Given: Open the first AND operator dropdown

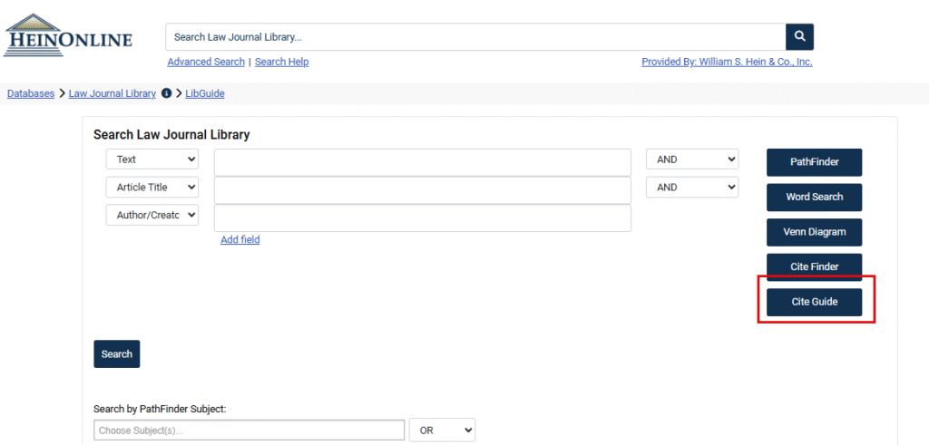Looking at the screenshot, I should pos(691,160).
